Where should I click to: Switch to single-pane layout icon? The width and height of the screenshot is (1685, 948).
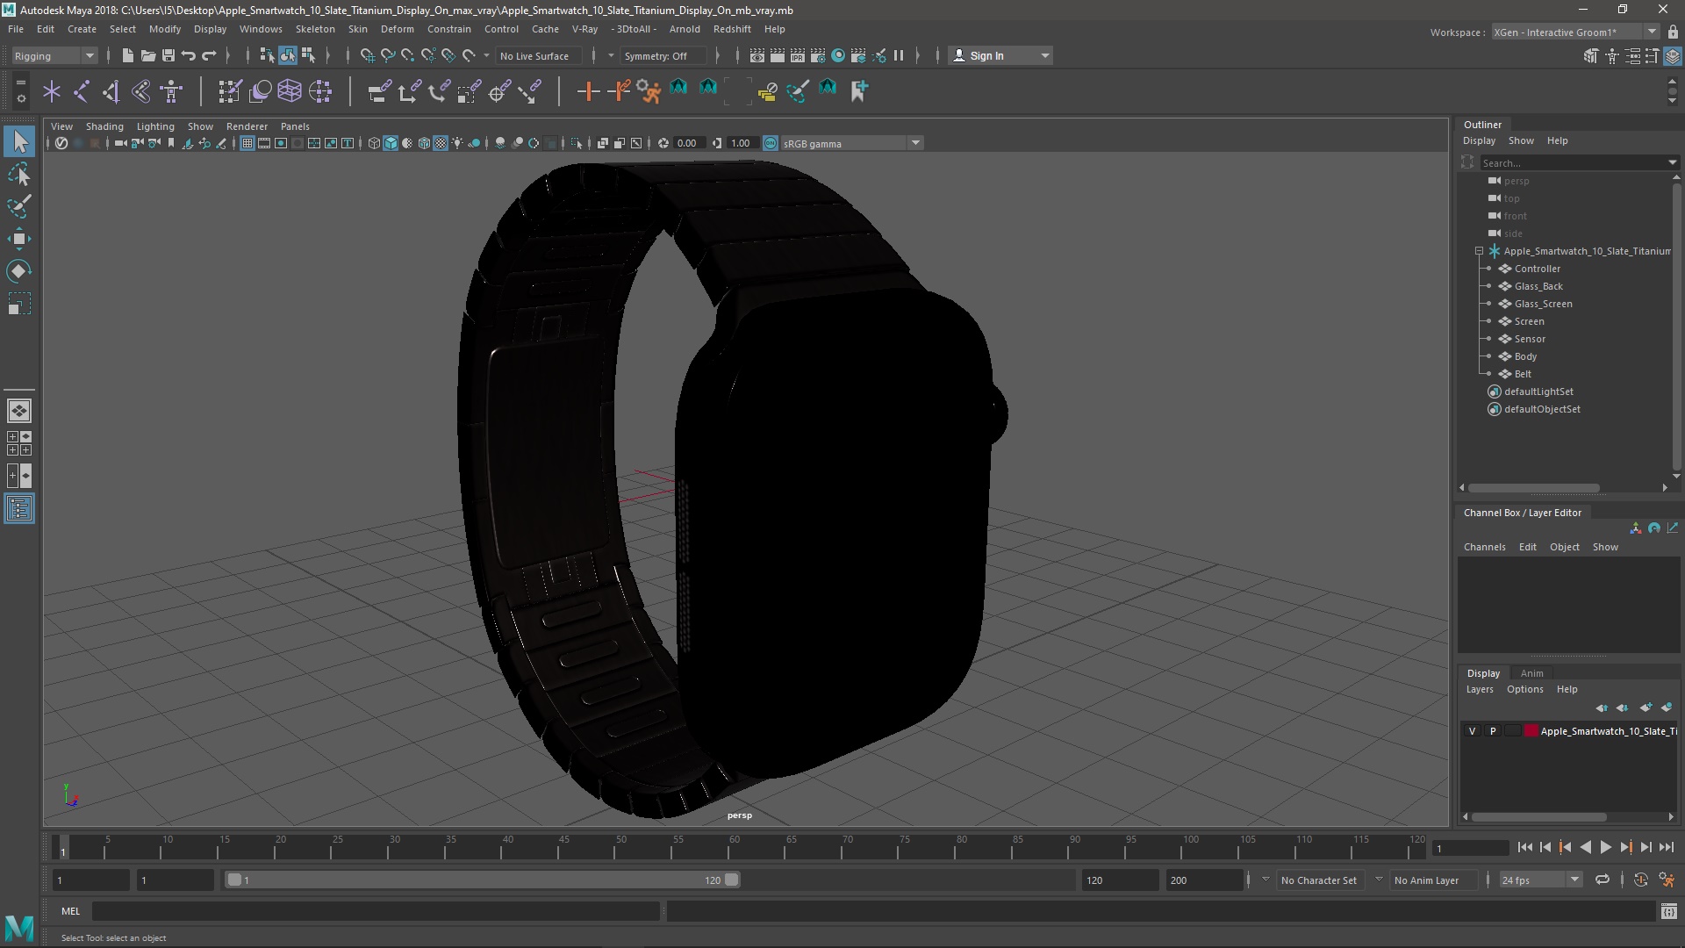coord(19,411)
